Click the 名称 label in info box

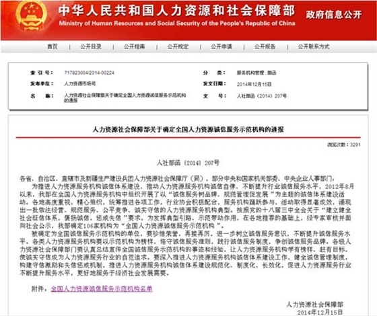[x=41, y=96]
